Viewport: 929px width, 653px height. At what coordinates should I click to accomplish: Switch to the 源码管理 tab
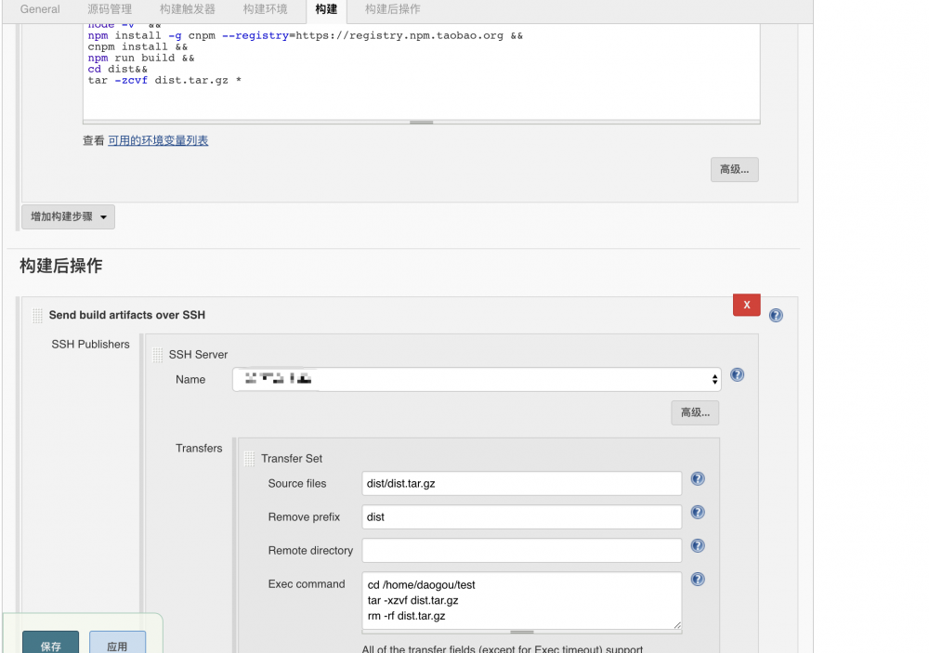point(110,8)
